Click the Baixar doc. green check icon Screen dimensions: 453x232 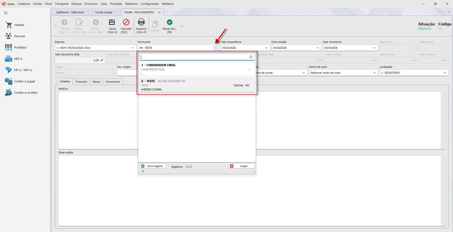(169, 22)
